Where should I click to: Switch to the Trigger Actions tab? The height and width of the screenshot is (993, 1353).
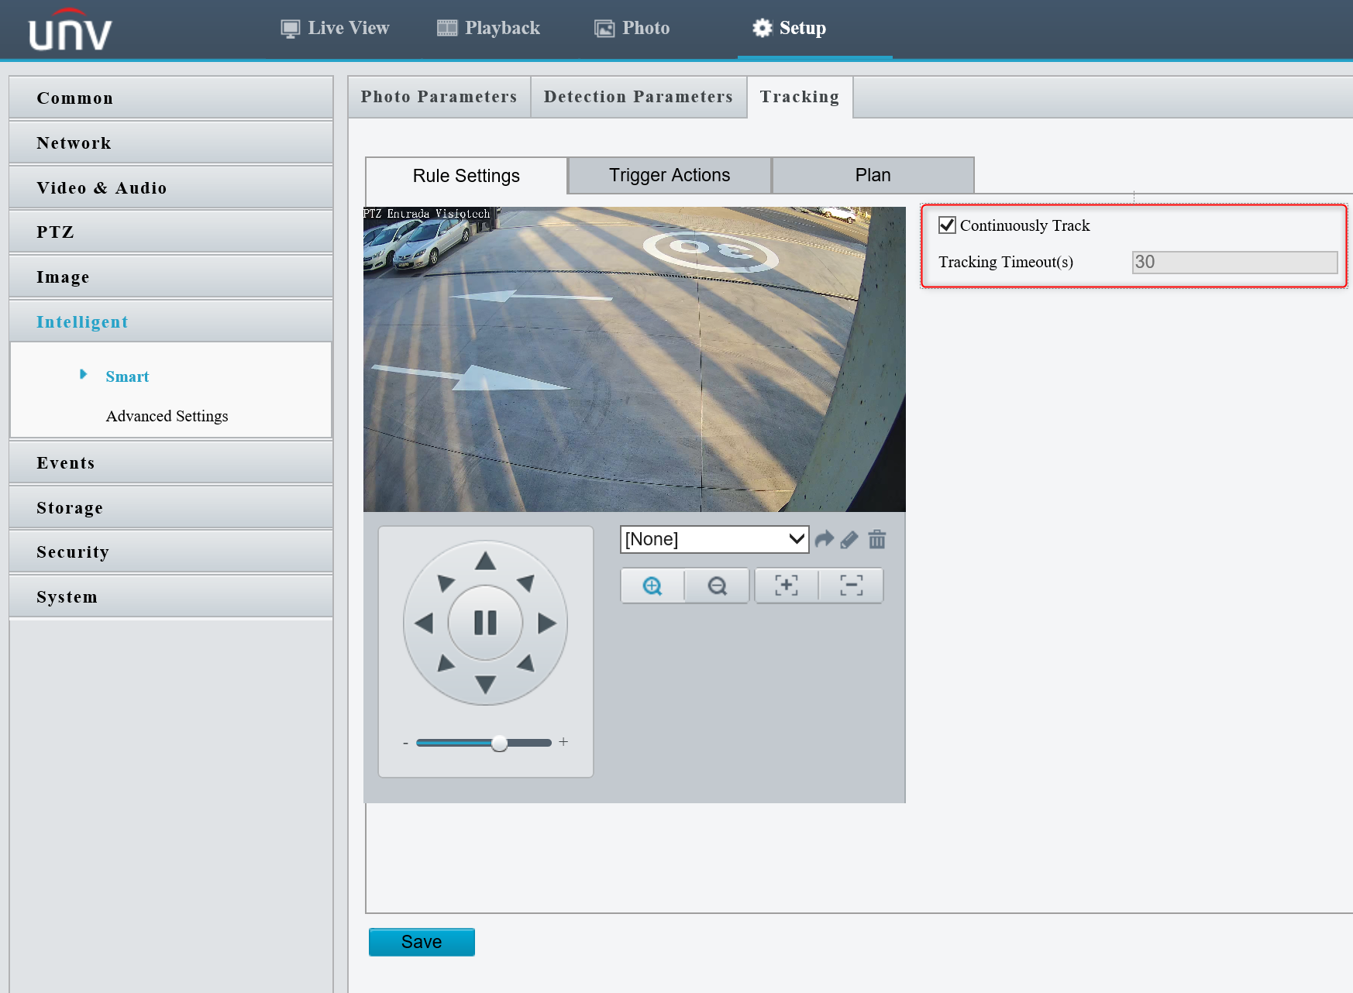[x=670, y=175]
